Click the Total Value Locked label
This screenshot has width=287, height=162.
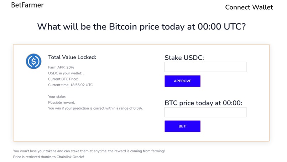tap(72, 57)
